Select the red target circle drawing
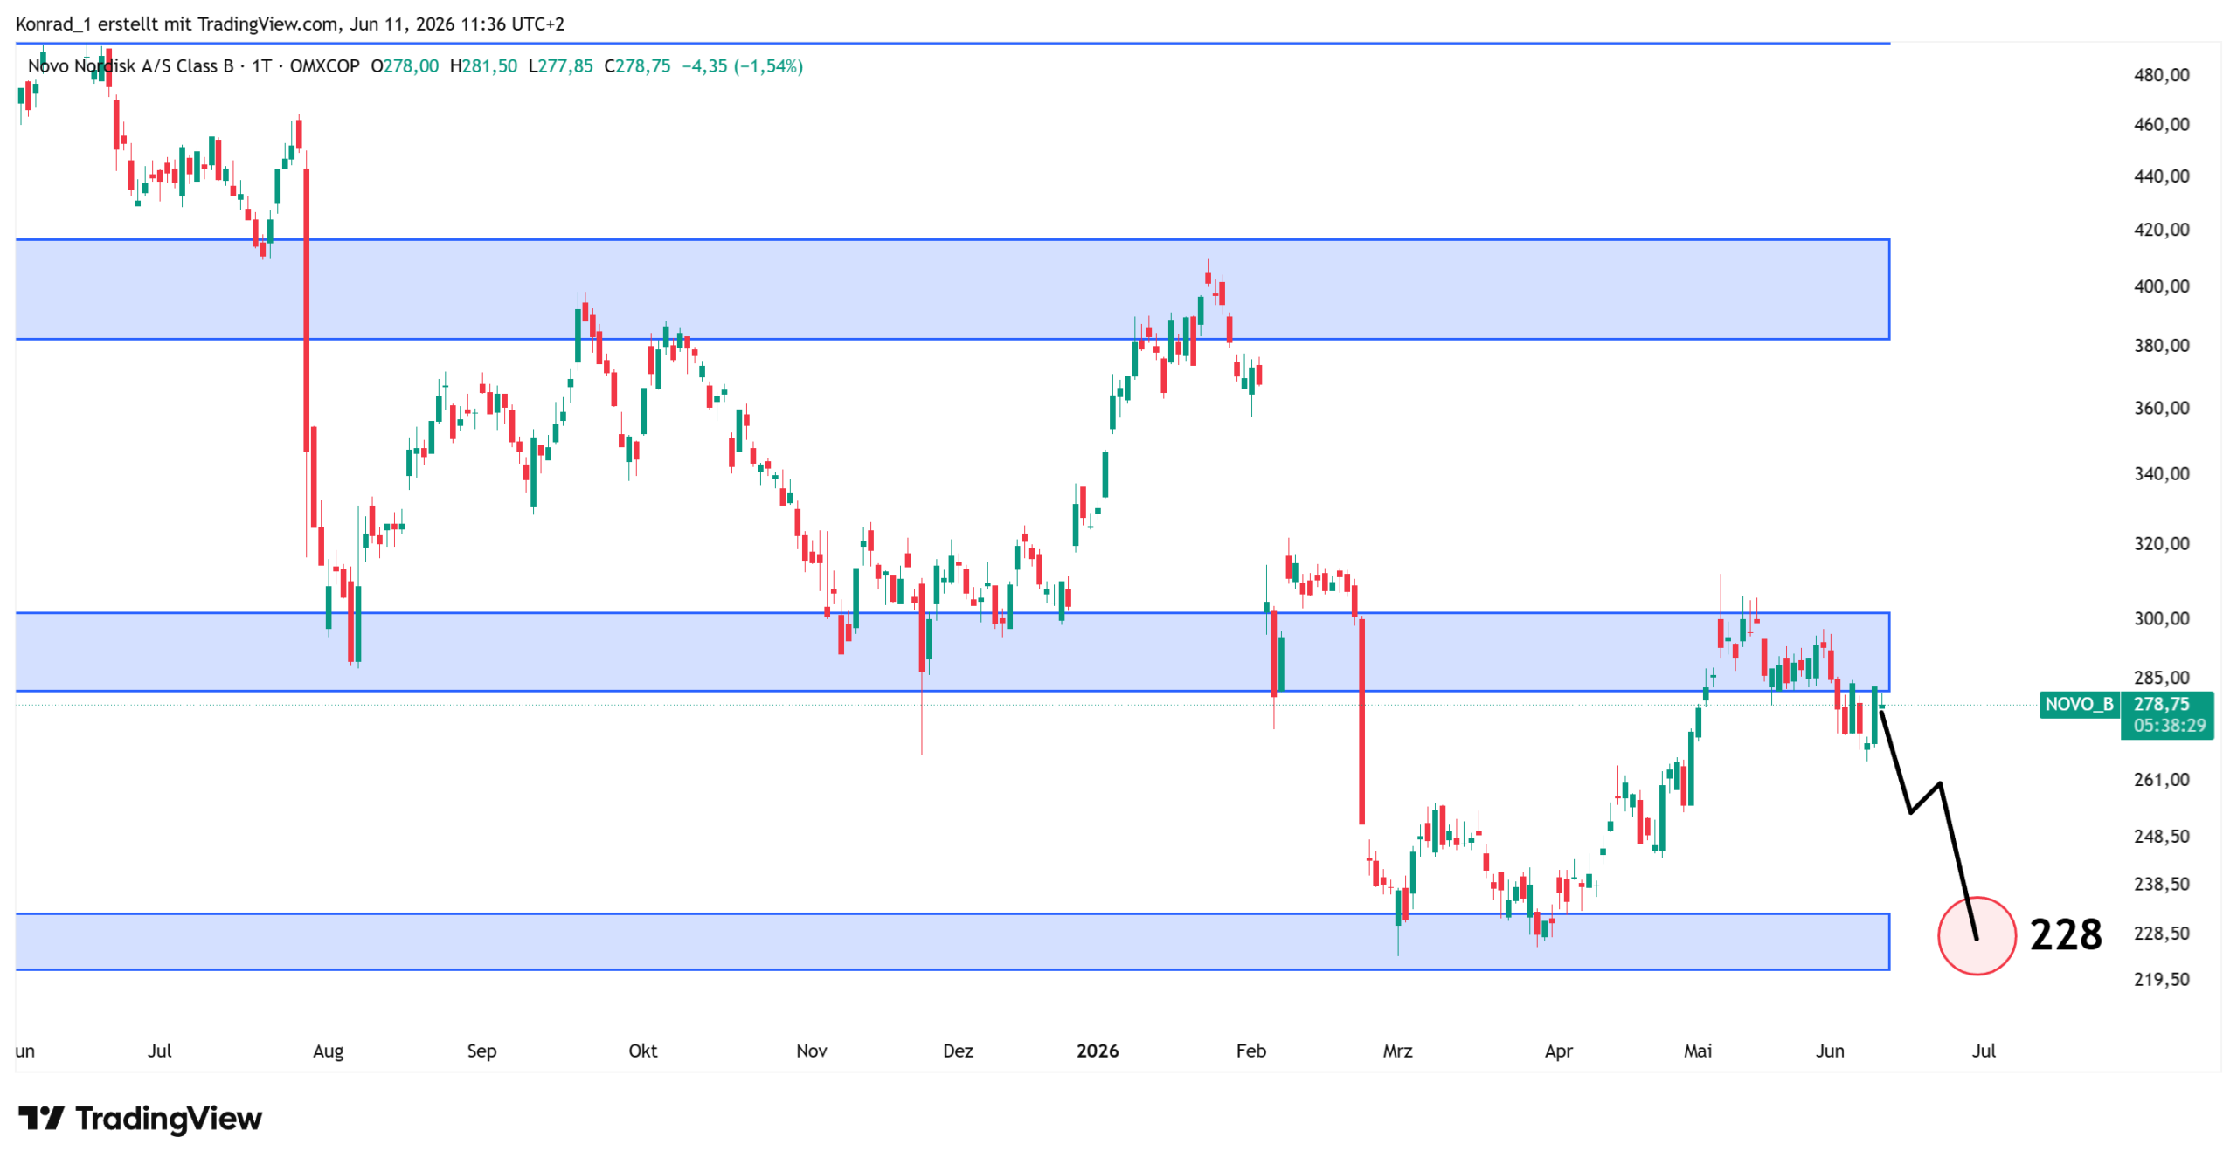Screen dimensions: 2237x1165 point(1977,935)
